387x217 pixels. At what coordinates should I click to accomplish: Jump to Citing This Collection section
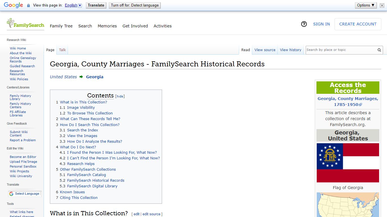79,198
